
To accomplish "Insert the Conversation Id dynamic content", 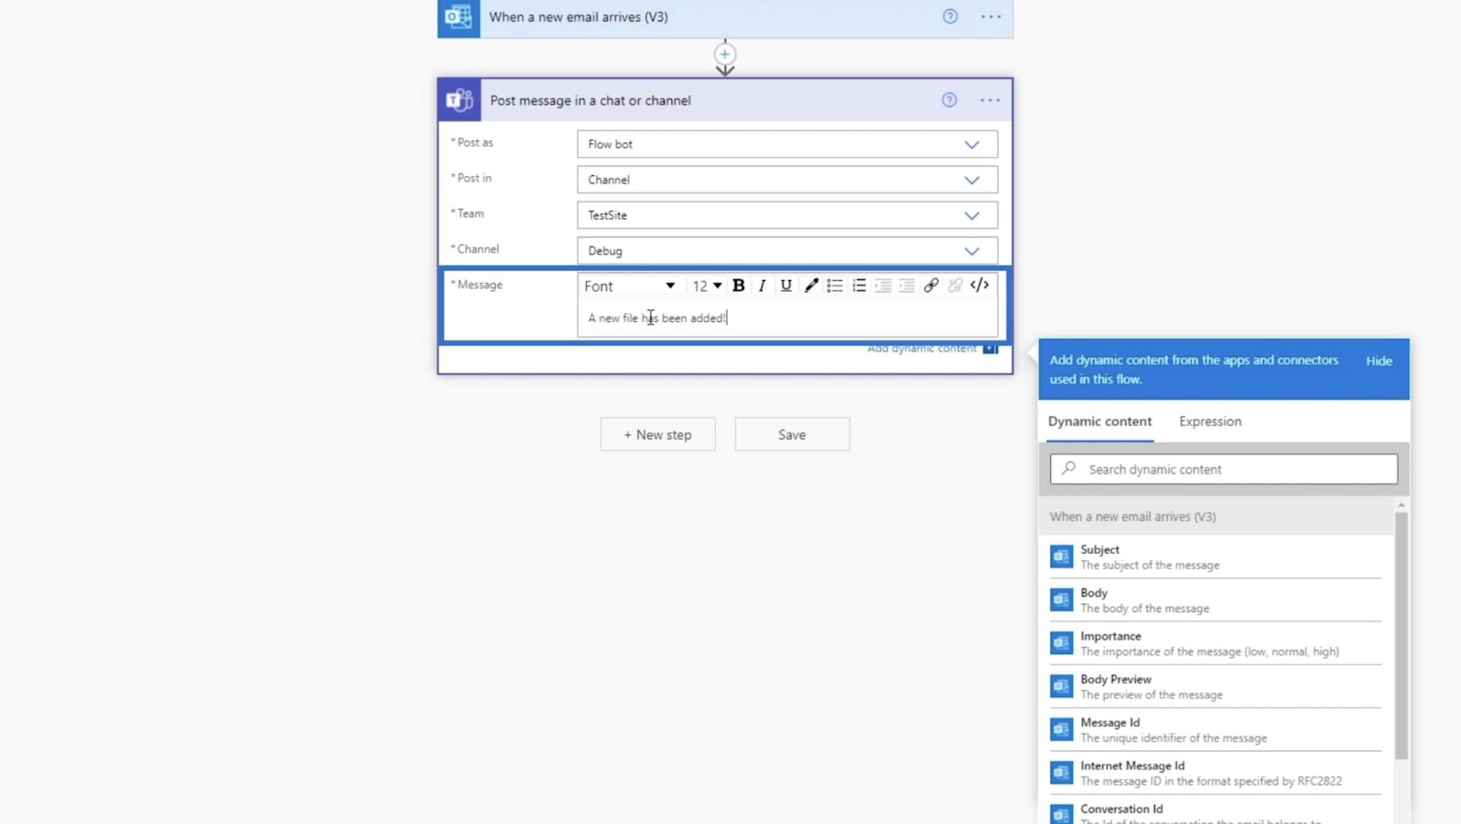I will click(x=1214, y=811).
